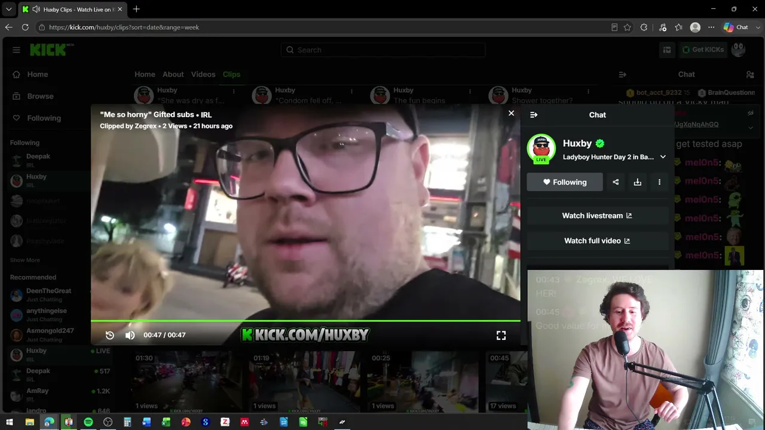
Task: Open the favorites list
Action: tap(678, 27)
